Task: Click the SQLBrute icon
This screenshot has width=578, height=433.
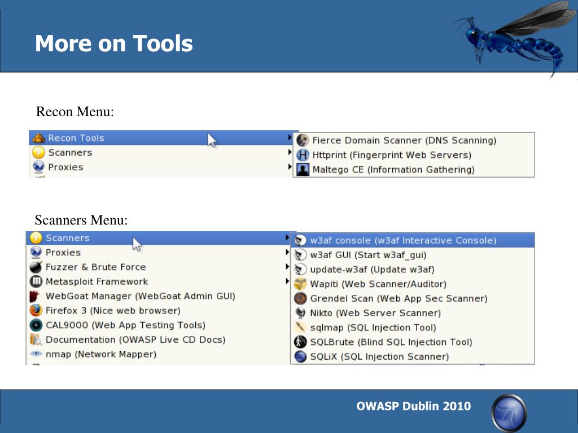Action: (300, 342)
